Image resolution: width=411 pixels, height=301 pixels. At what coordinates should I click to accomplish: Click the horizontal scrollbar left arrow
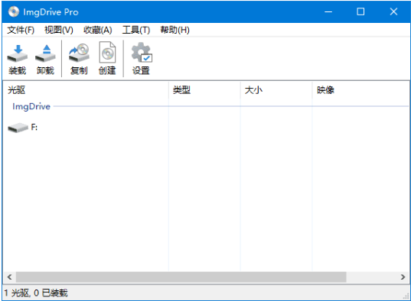9,277
